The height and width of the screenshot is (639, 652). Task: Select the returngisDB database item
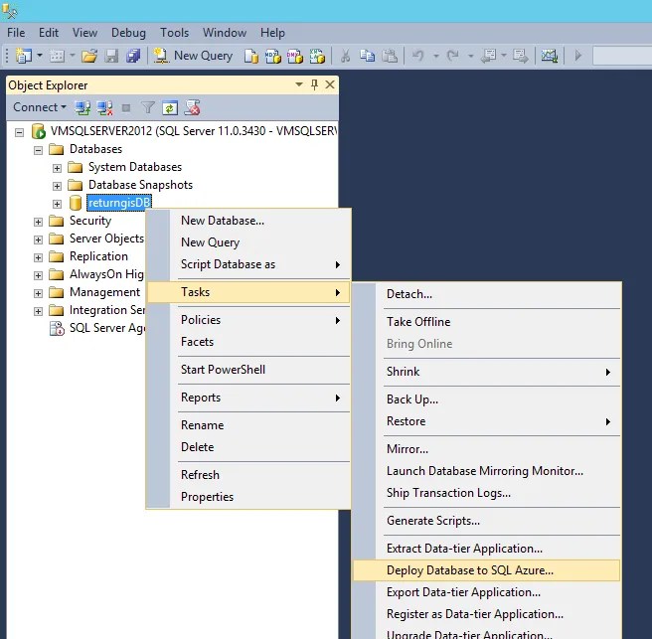[x=119, y=203]
